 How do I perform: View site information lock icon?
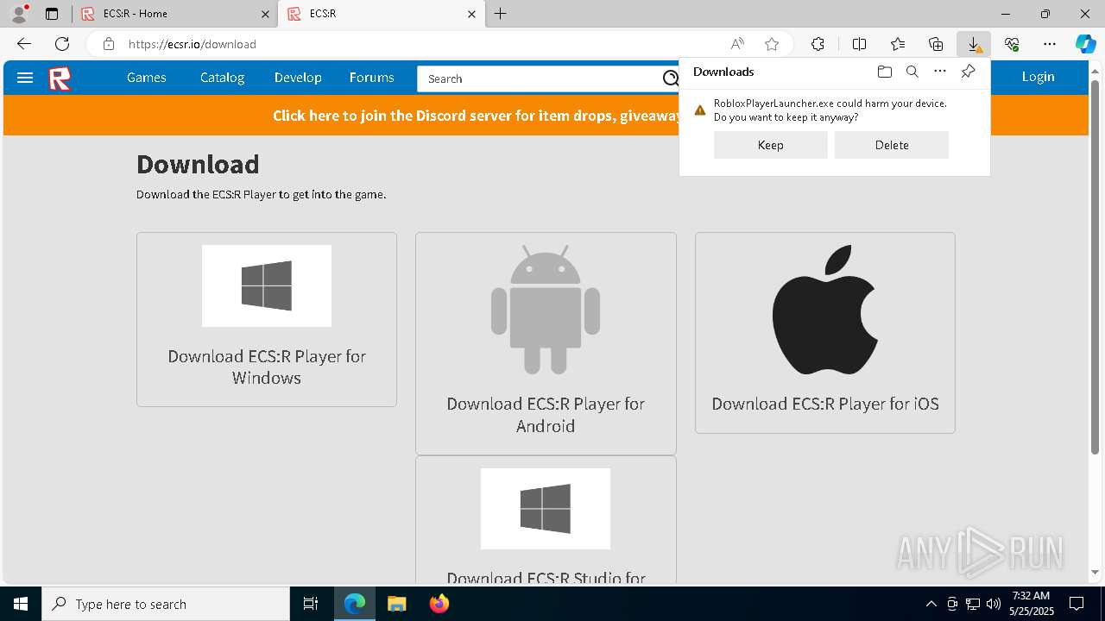coord(108,44)
